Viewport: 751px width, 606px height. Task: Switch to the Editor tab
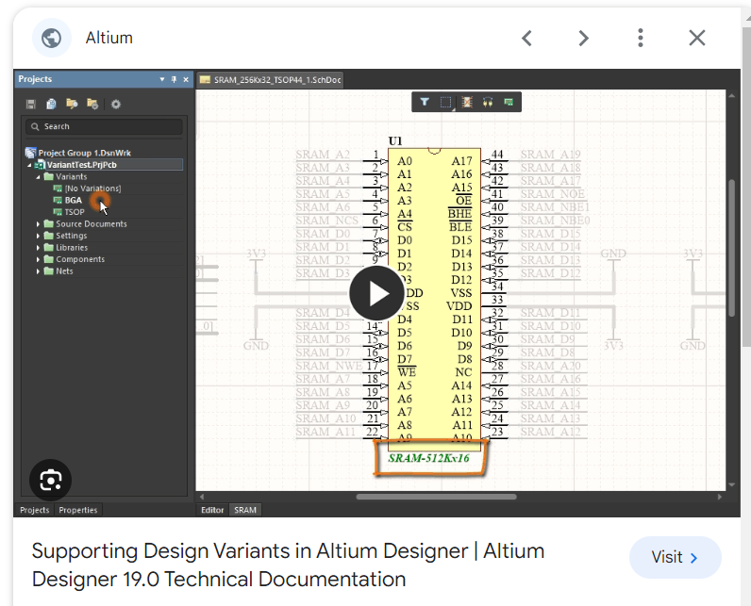click(212, 510)
